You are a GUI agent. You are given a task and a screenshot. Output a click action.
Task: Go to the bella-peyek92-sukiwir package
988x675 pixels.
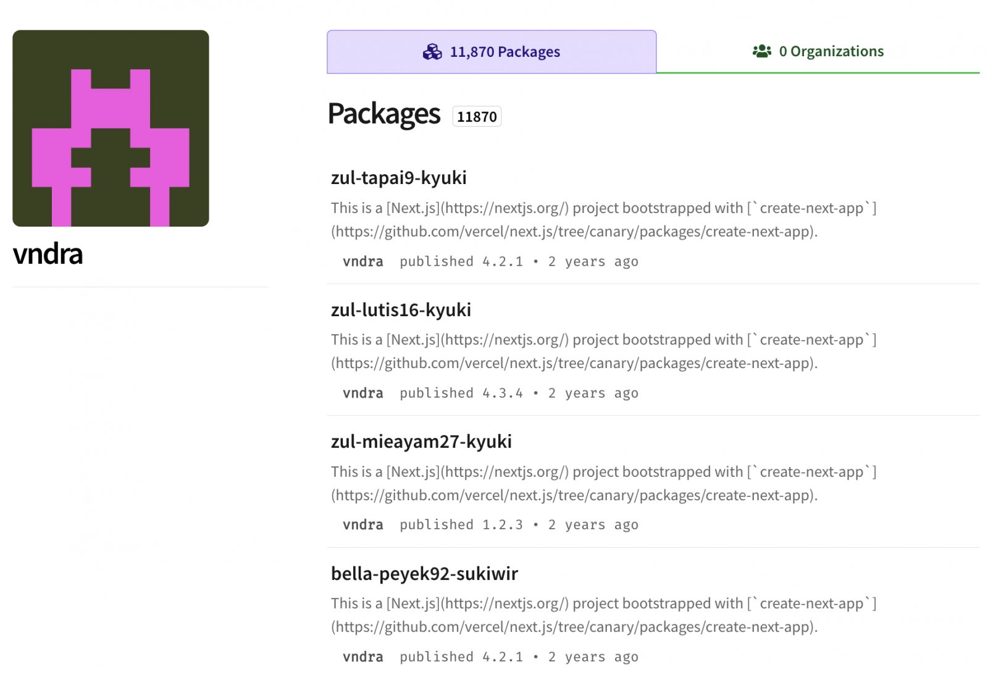424,574
